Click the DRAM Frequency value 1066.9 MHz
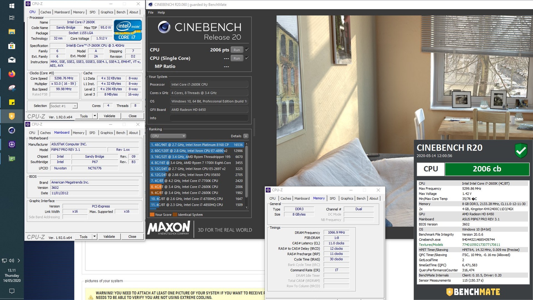 click(x=336, y=232)
